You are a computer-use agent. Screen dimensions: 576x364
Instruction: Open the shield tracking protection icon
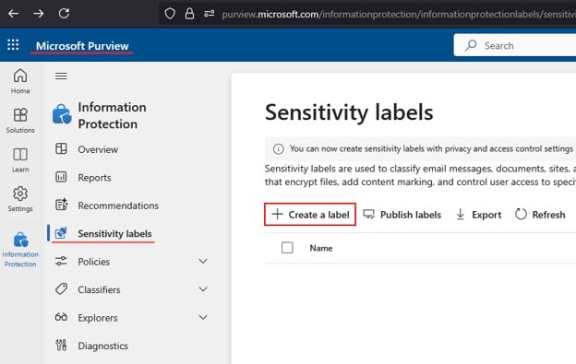pos(170,14)
